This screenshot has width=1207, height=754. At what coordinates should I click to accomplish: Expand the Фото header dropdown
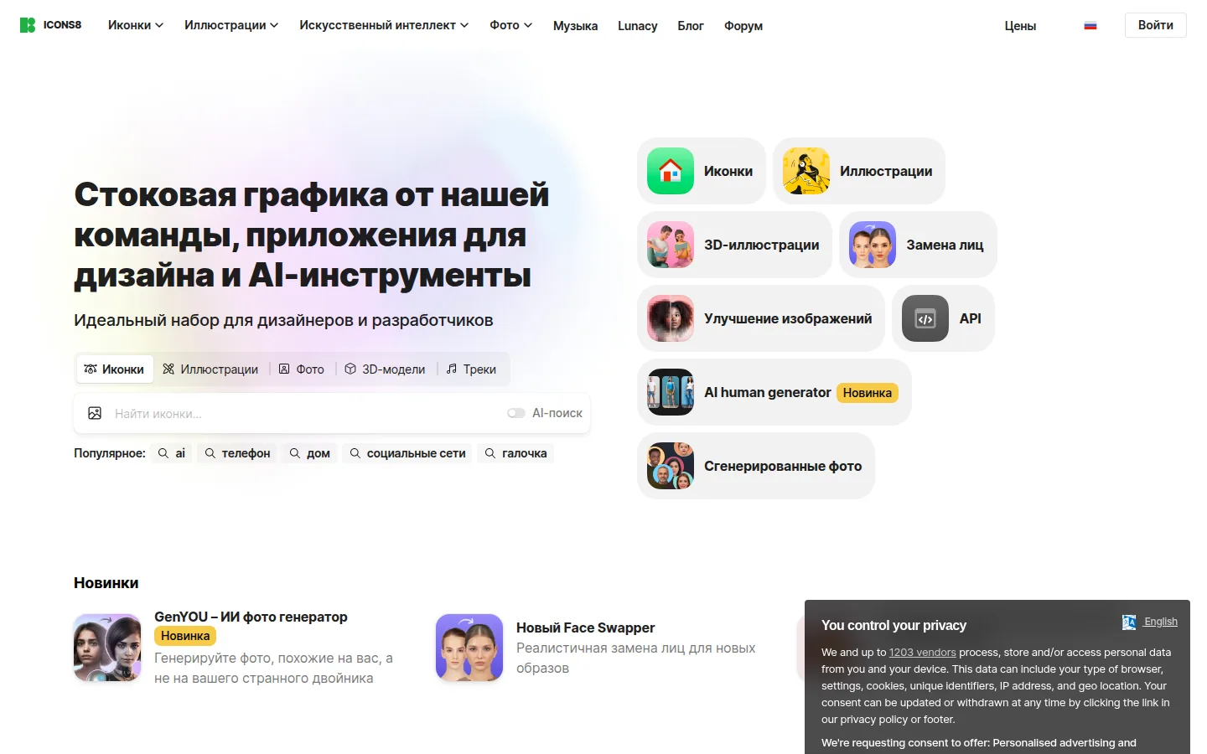click(x=511, y=25)
